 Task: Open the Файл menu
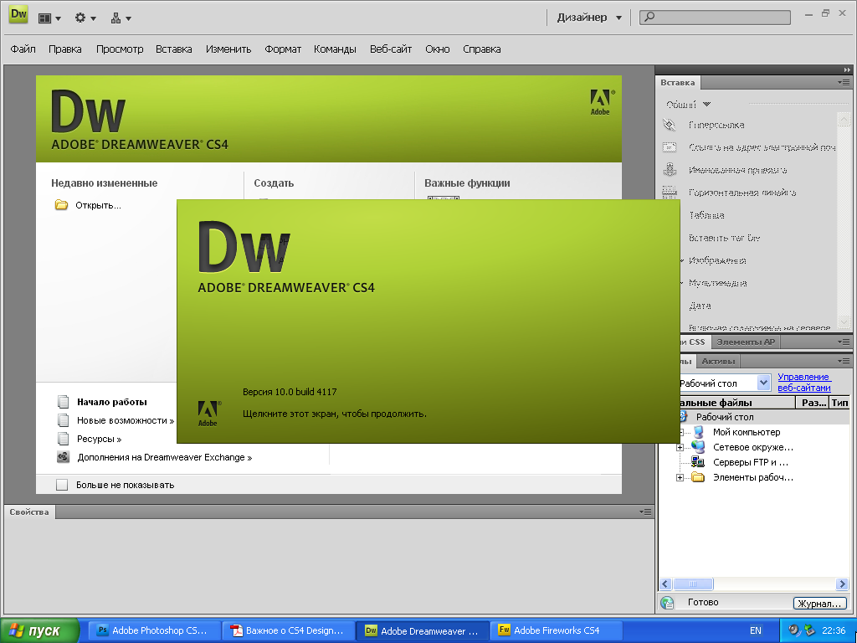(x=23, y=49)
